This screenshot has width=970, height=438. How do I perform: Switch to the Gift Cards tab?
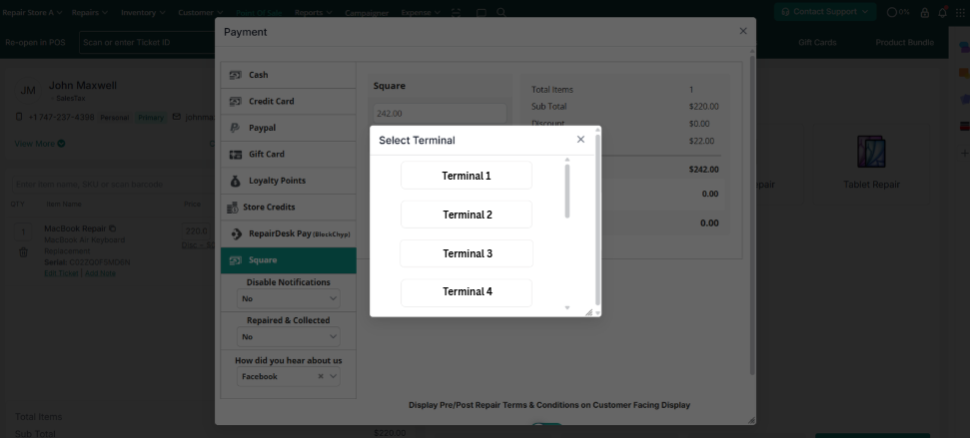(817, 43)
